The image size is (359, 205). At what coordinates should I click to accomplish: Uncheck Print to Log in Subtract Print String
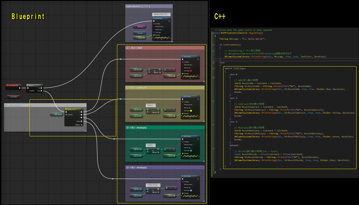[x=191, y=107]
